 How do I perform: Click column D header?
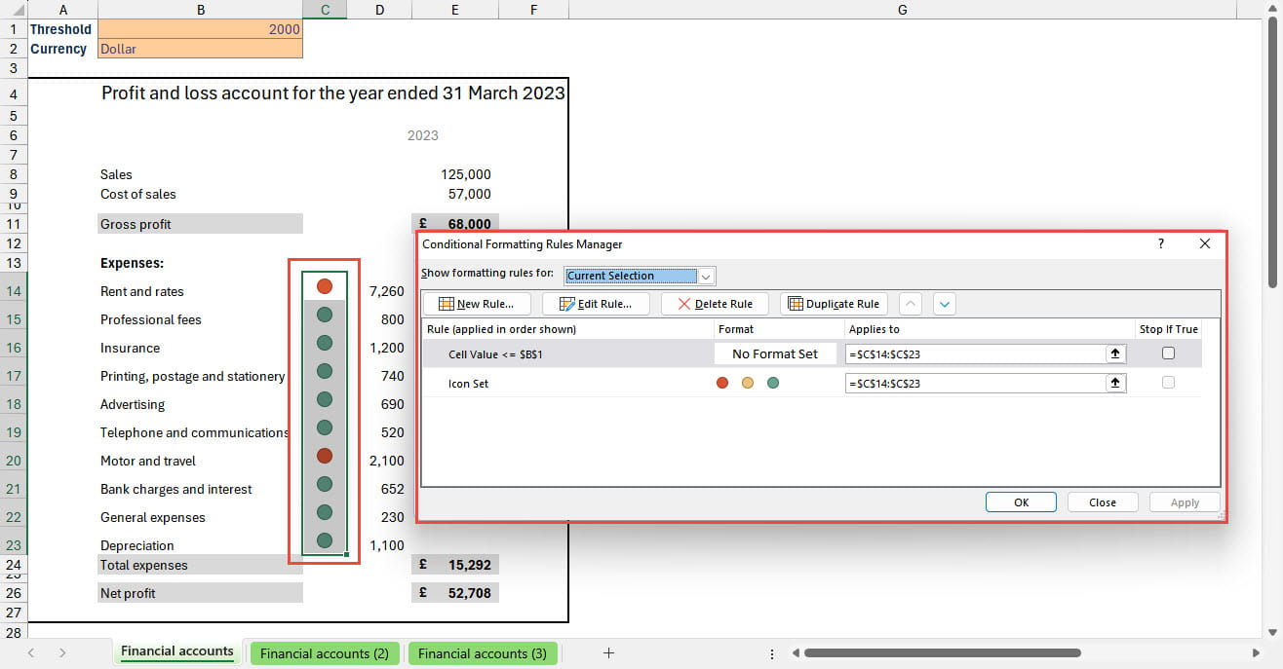click(x=379, y=10)
